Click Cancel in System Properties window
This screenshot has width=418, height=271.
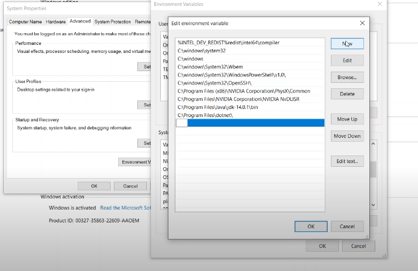130,186
